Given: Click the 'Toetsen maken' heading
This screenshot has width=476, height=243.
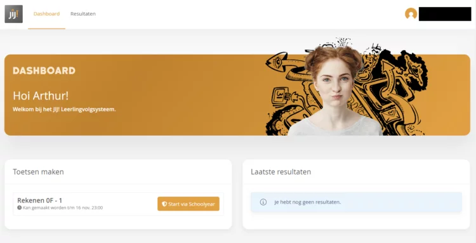Looking at the screenshot, I should (x=38, y=172).
